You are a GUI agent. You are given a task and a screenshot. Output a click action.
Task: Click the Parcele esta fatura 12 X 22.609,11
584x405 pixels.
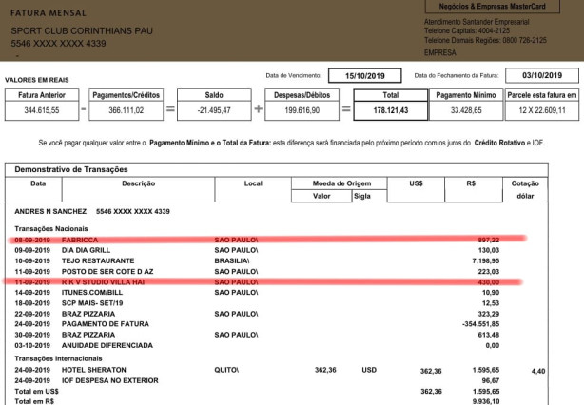point(542,110)
